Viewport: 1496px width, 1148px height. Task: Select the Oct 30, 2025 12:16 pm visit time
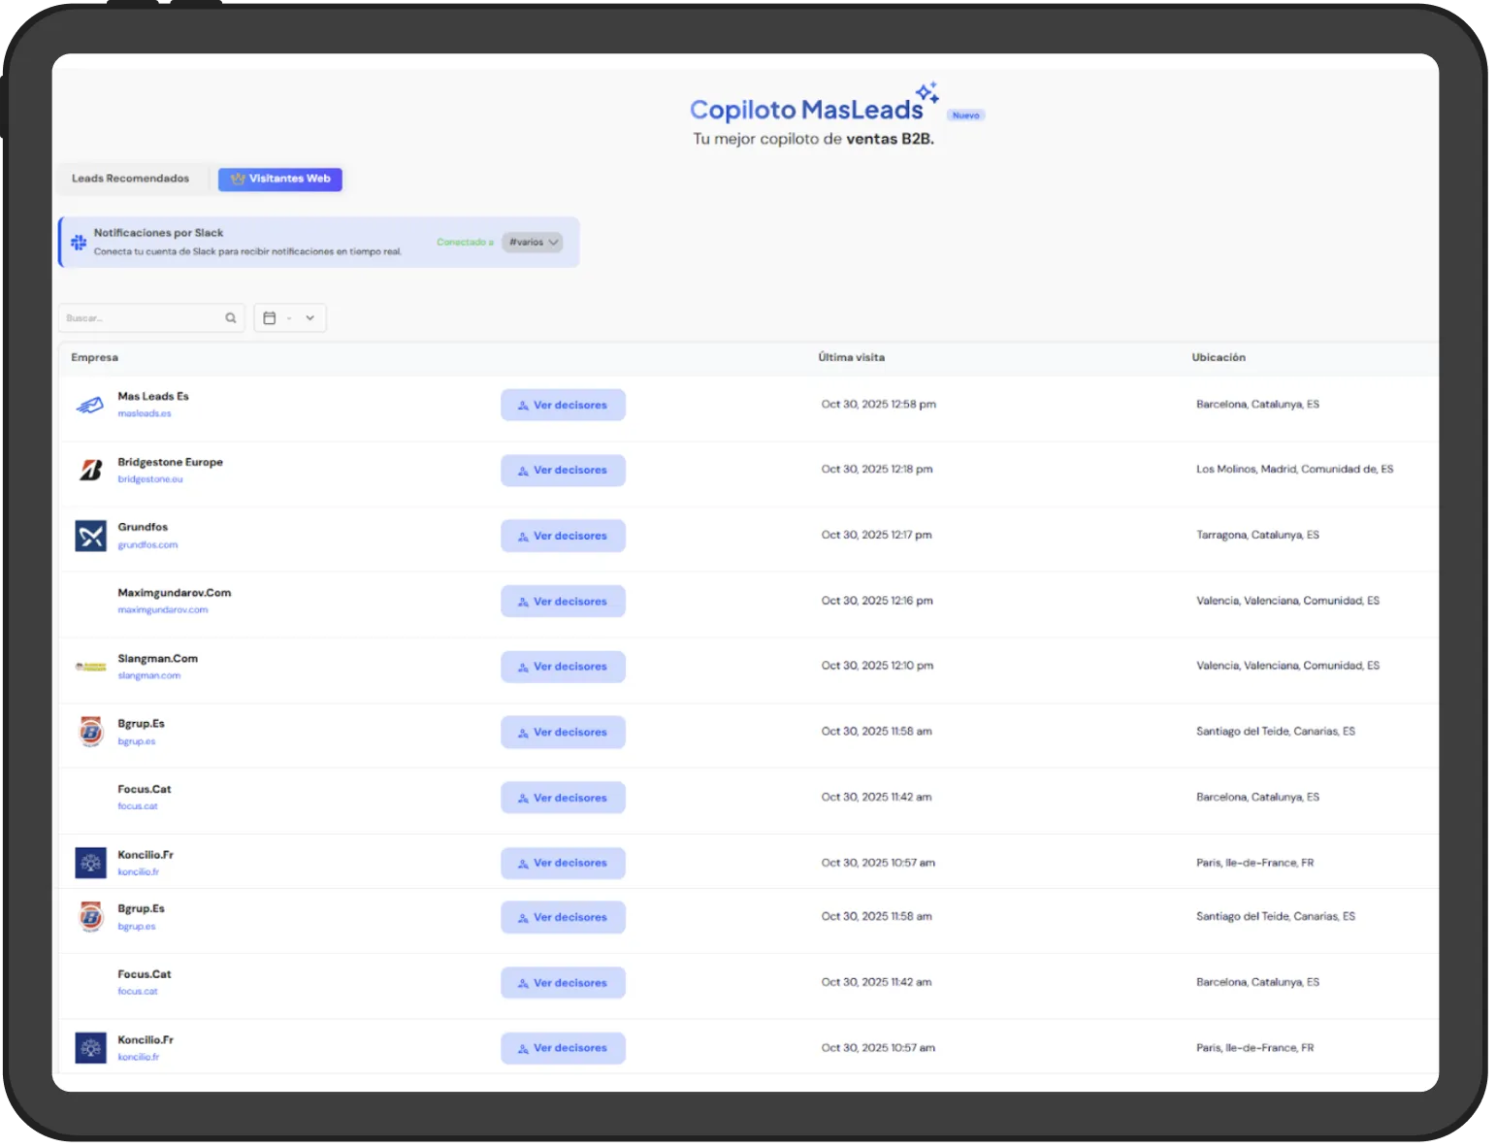(x=877, y=602)
